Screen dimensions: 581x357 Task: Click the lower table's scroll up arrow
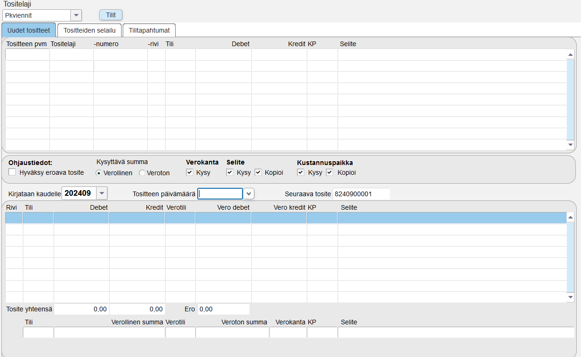[x=570, y=218]
